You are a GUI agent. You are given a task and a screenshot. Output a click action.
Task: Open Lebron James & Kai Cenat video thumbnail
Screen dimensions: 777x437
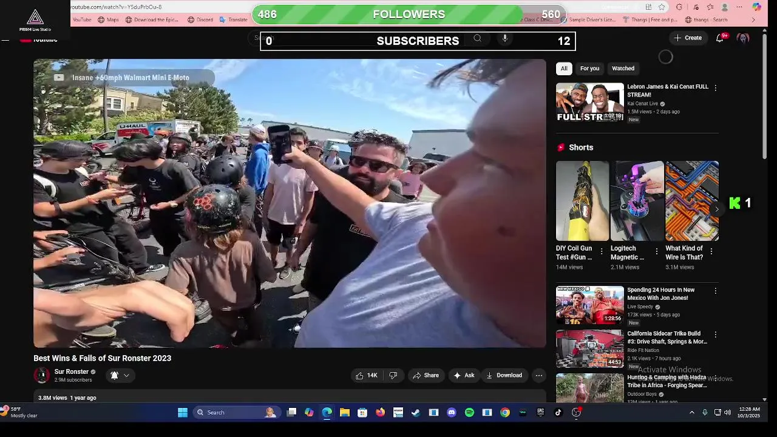[590, 102]
